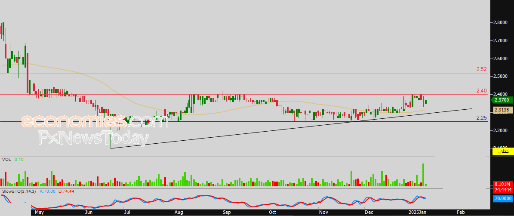Click the 2025Jan label on time axis
Image resolution: width=514 pixels, height=216 pixels.
(418, 213)
